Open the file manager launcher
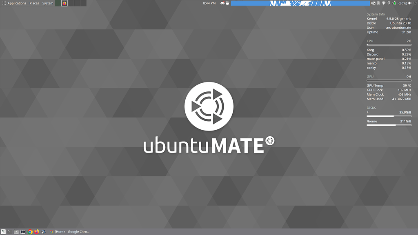The width and height of the screenshot is (418, 235). [16, 232]
